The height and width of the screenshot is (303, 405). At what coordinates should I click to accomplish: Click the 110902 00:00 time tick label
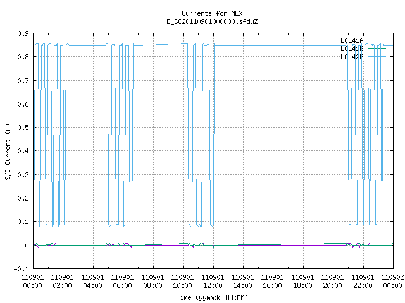point(392,282)
